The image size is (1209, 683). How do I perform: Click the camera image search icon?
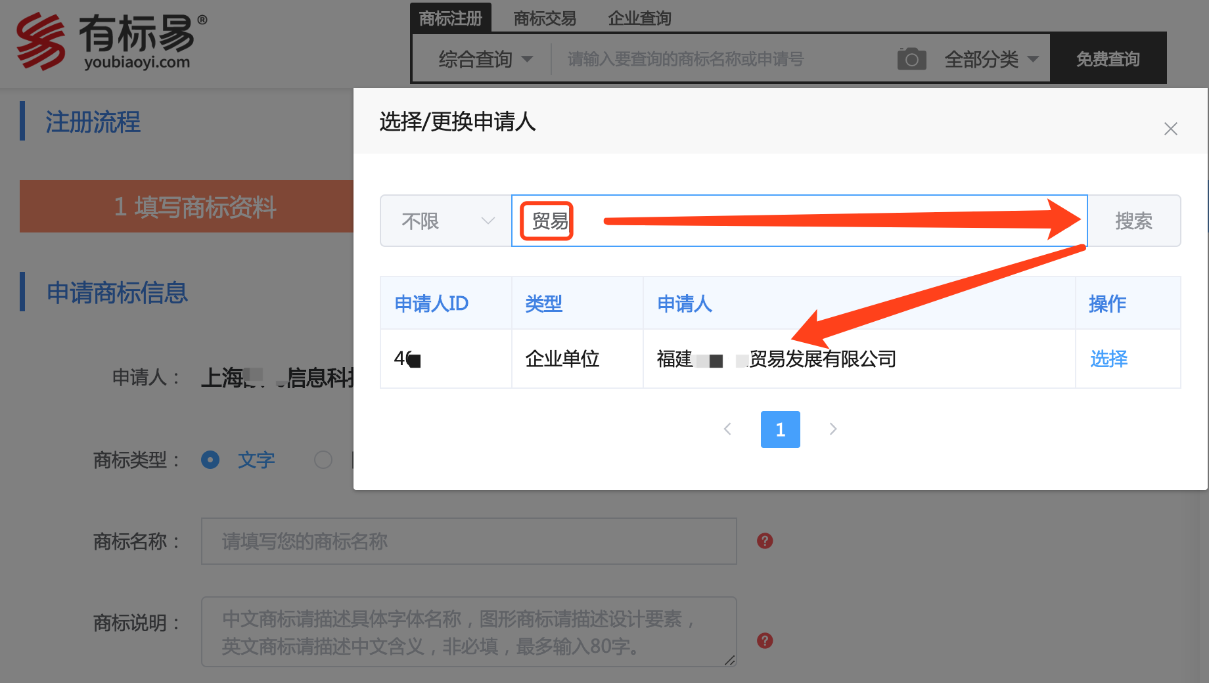tap(911, 59)
